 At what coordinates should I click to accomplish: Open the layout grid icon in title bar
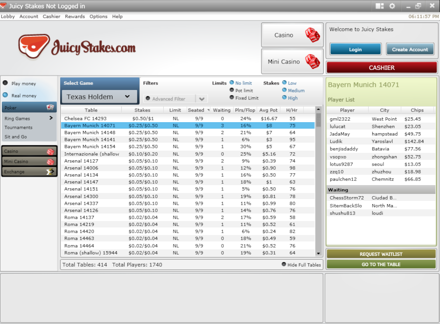click(x=379, y=6)
